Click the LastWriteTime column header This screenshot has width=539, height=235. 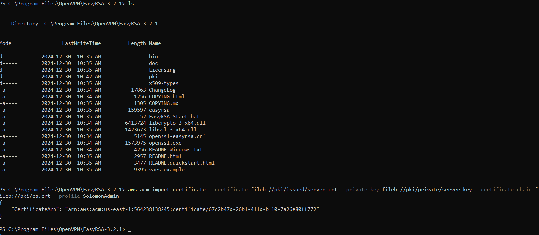click(81, 43)
